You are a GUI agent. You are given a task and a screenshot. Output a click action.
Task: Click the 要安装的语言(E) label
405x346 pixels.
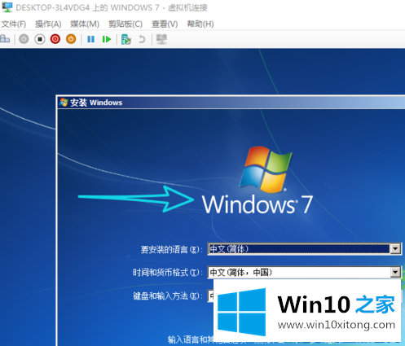(x=171, y=249)
